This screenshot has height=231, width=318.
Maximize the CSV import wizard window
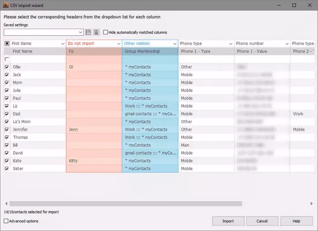pos(294,5)
